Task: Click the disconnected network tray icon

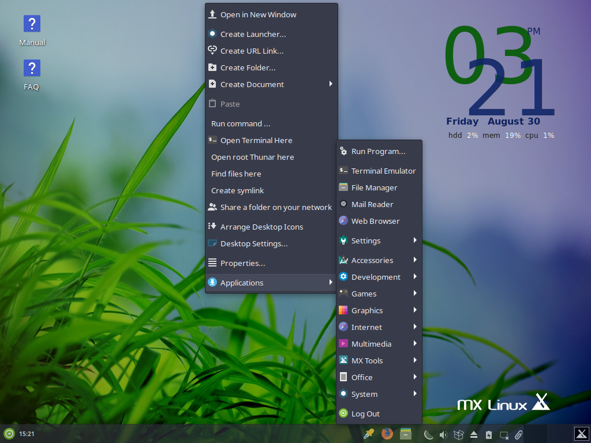Action: 504,435
